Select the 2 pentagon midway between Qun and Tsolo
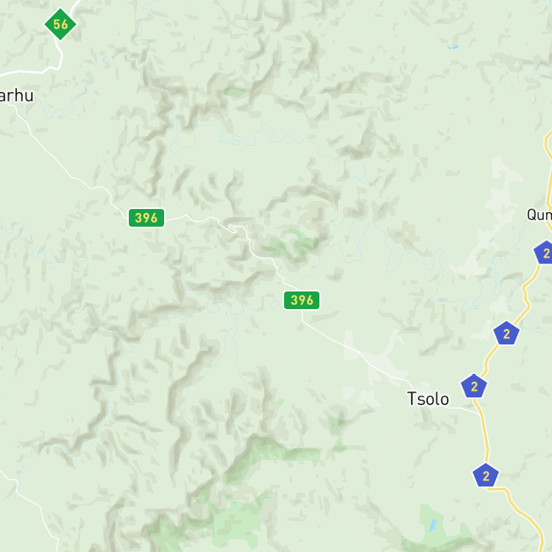The width and height of the screenshot is (552, 552). pos(506,333)
